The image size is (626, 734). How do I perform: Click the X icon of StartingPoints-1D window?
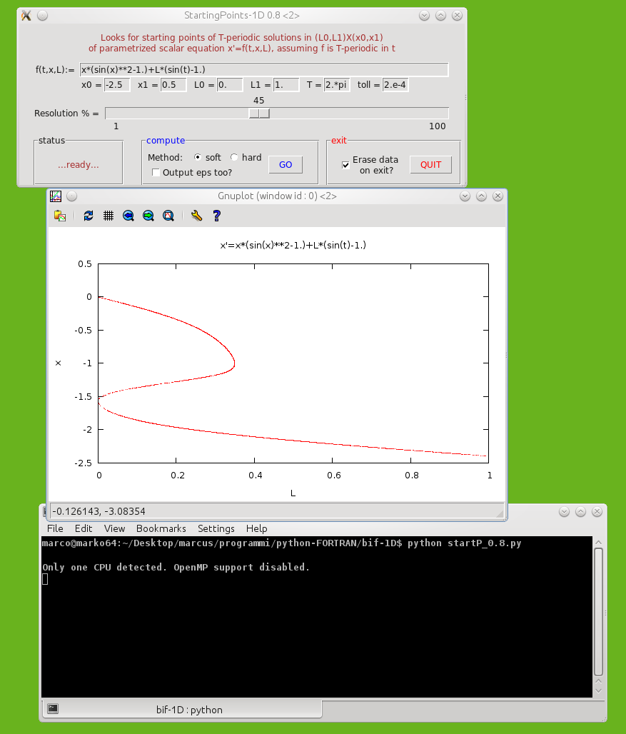tap(26, 16)
